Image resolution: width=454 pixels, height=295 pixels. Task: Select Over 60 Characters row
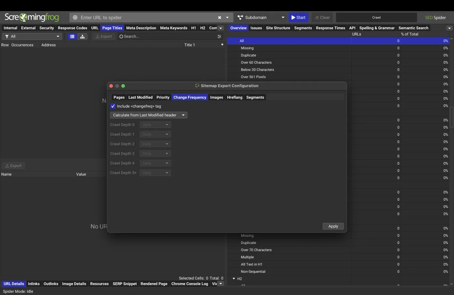point(338,63)
